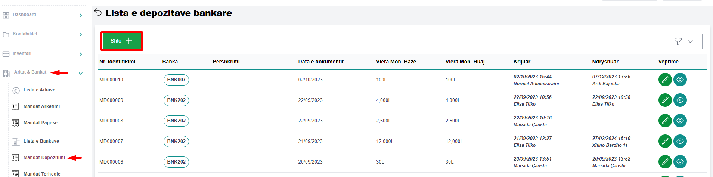Edit deposit record MD000007
This screenshot has width=713, height=177.
[x=665, y=141]
